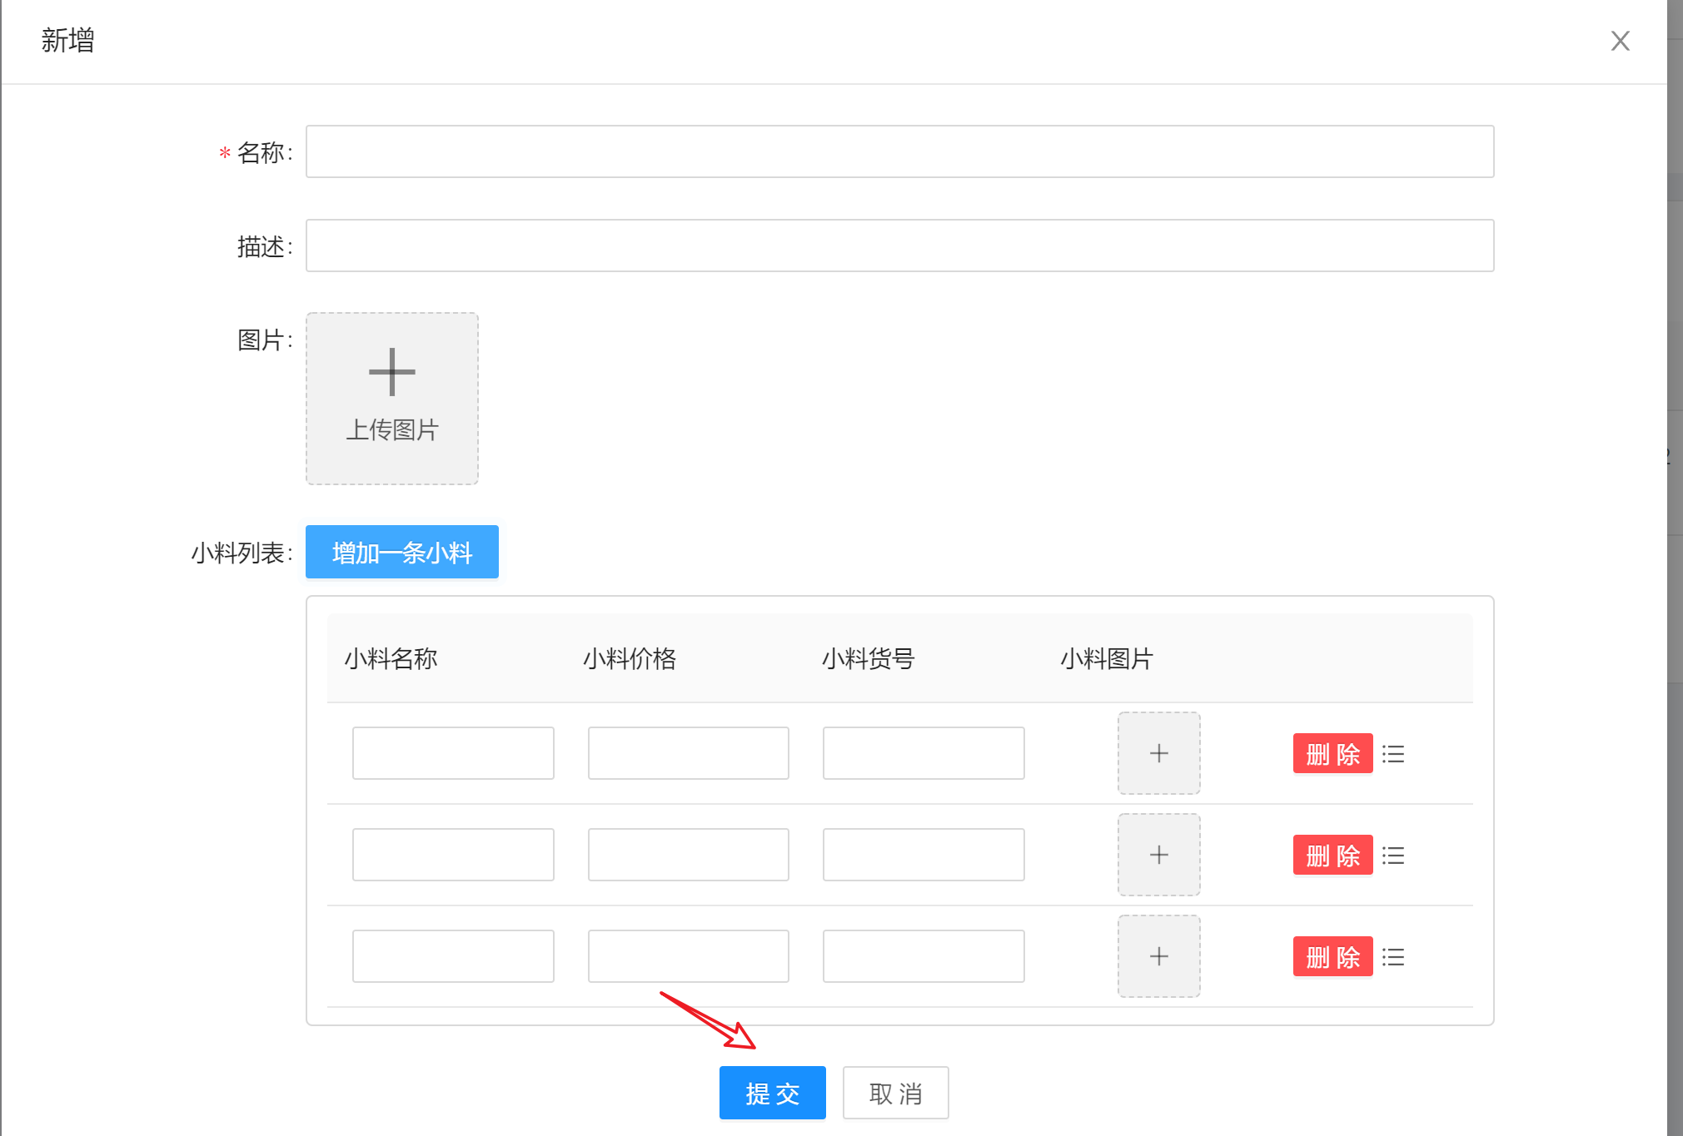Delete the first 小料 row

click(x=1332, y=754)
